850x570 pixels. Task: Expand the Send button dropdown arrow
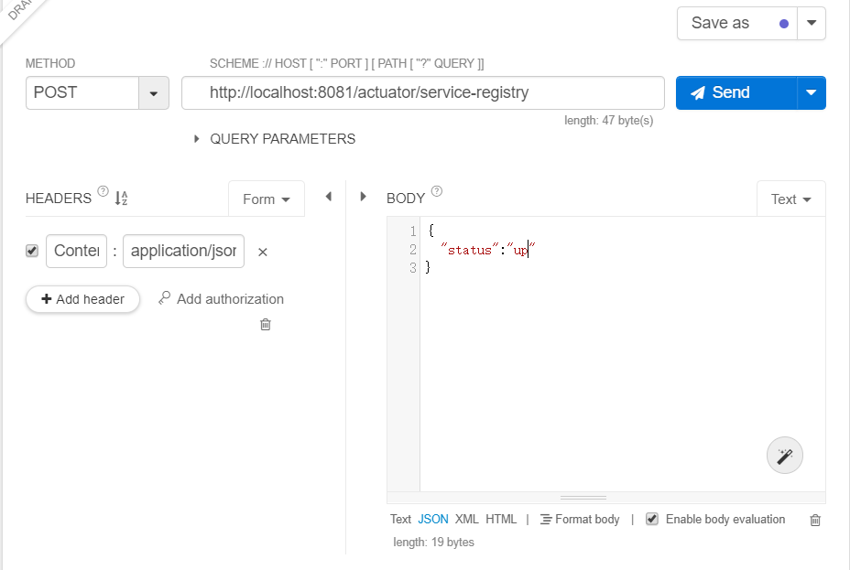[x=811, y=92]
